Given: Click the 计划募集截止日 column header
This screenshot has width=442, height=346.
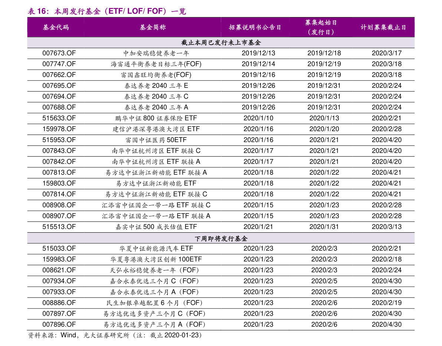Looking at the screenshot, I should pyautogui.click(x=383, y=27).
